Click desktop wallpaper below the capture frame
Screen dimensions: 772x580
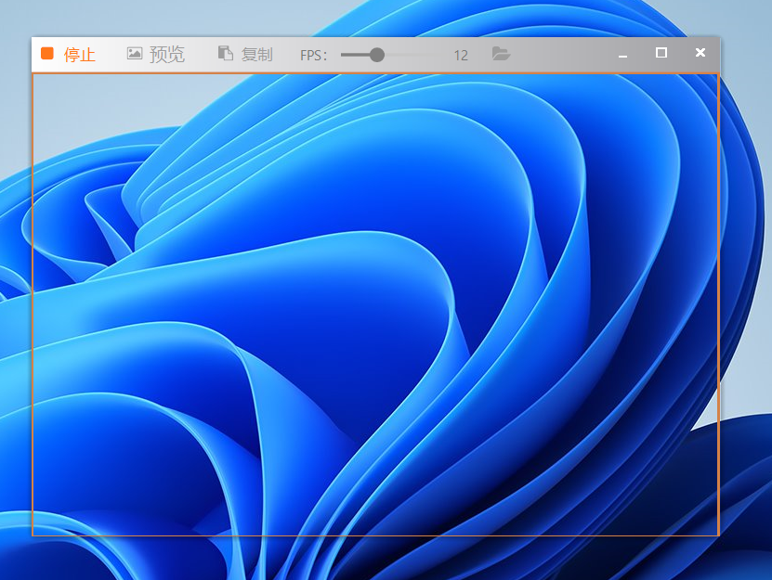[372, 559]
